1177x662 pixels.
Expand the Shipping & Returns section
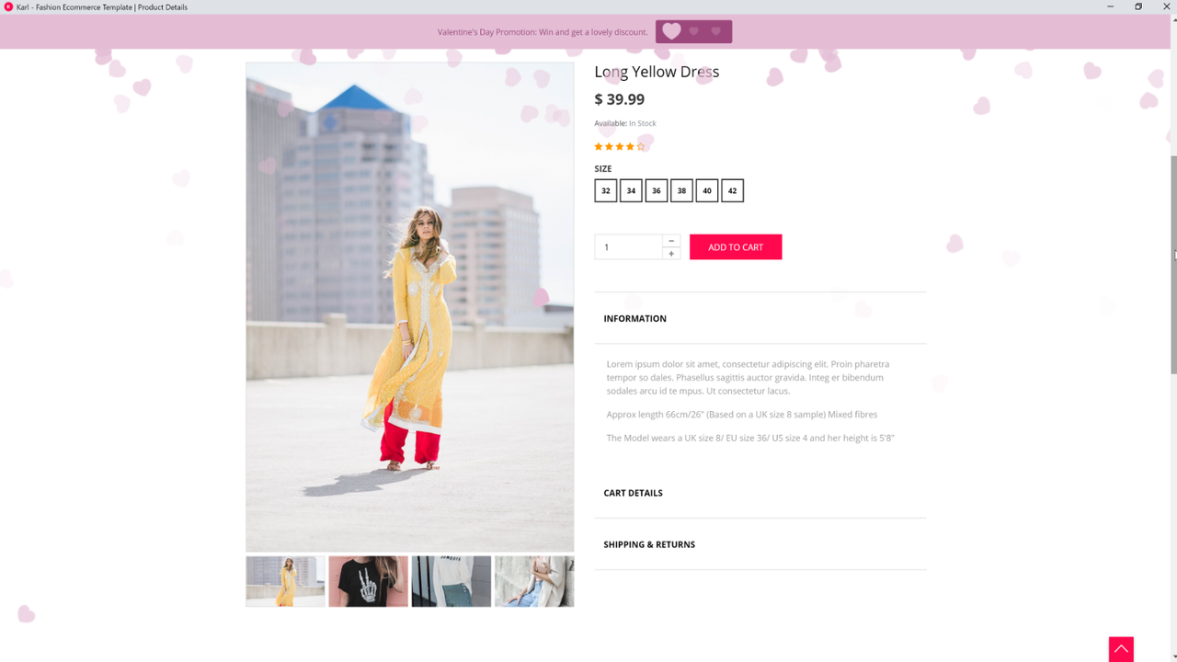point(760,544)
